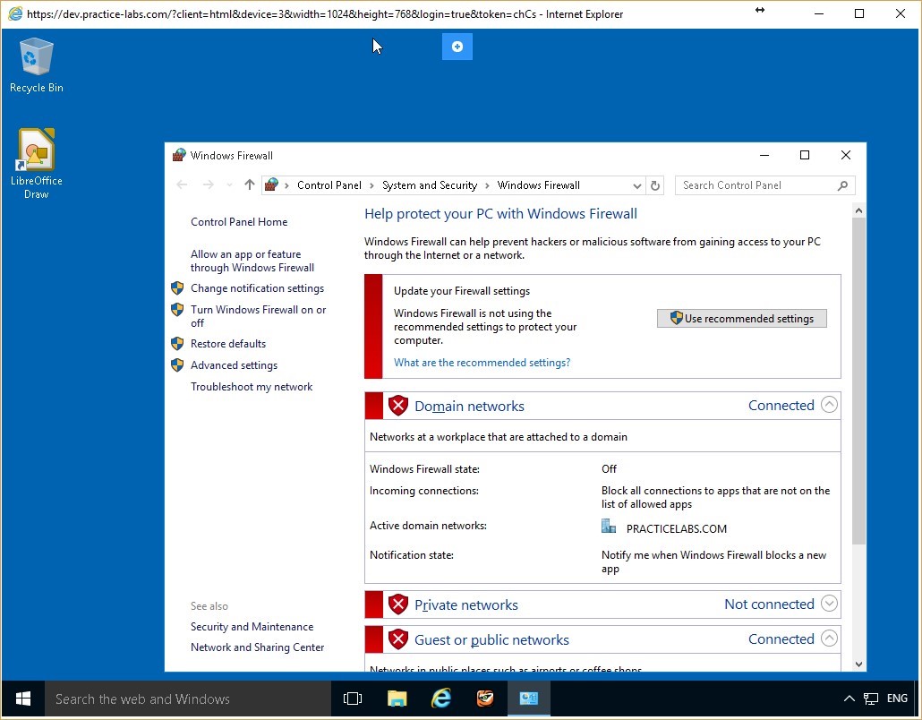The image size is (922, 720).
Task: Expand the Private networks section
Action: pyautogui.click(x=829, y=604)
